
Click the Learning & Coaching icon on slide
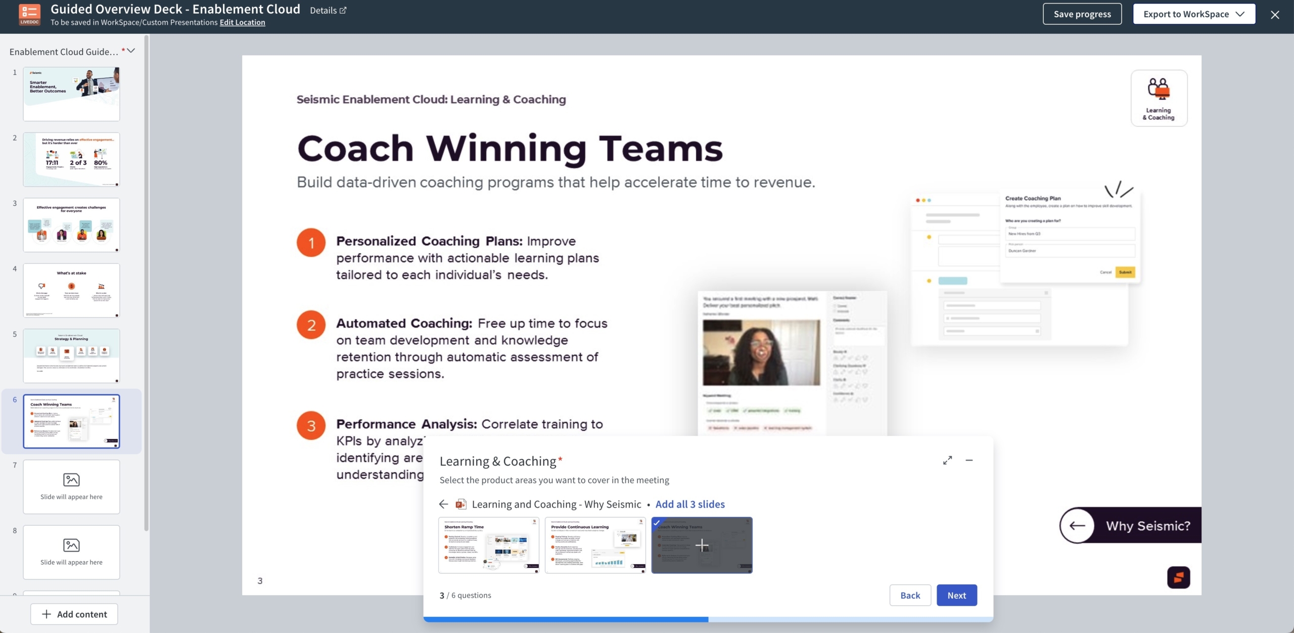(1159, 98)
